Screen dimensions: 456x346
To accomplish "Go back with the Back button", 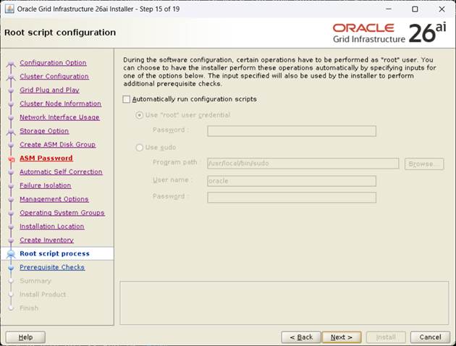I will point(301,337).
